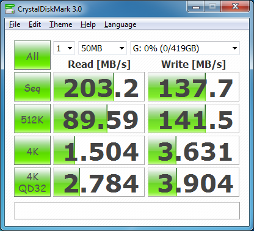This screenshot has width=254, height=231.
Task: Open the Help menu
Action: click(88, 24)
